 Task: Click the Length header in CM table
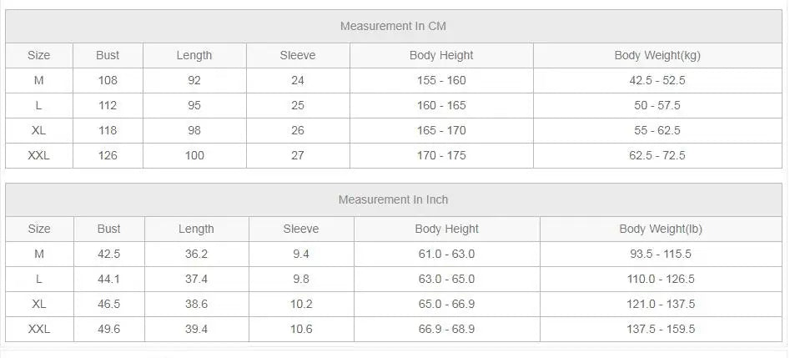194,55
